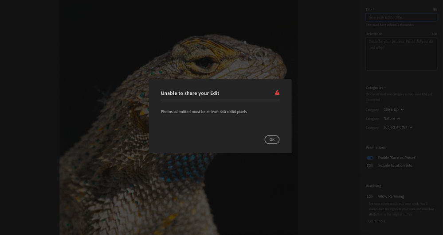Image resolution: width=443 pixels, height=235 pixels.
Task: Click the Learn more link
Action: pyautogui.click(x=376, y=221)
